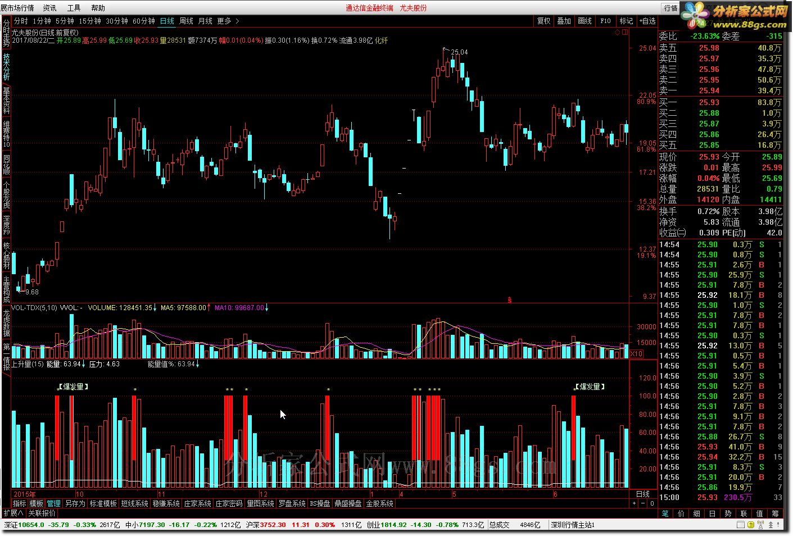Select 个股龙虎 in left sidebar
Viewport: 793px width, 536px height.
click(6, 195)
